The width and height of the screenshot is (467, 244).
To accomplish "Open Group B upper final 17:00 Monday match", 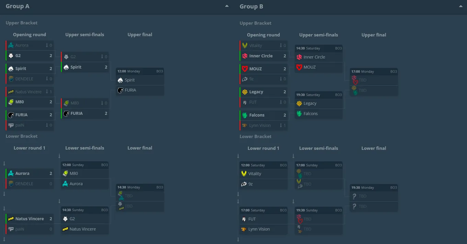I will [374, 82].
